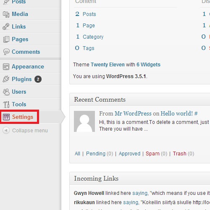The image size is (210, 210).
Task: Click the Tools wrench icon
Action: point(6,105)
